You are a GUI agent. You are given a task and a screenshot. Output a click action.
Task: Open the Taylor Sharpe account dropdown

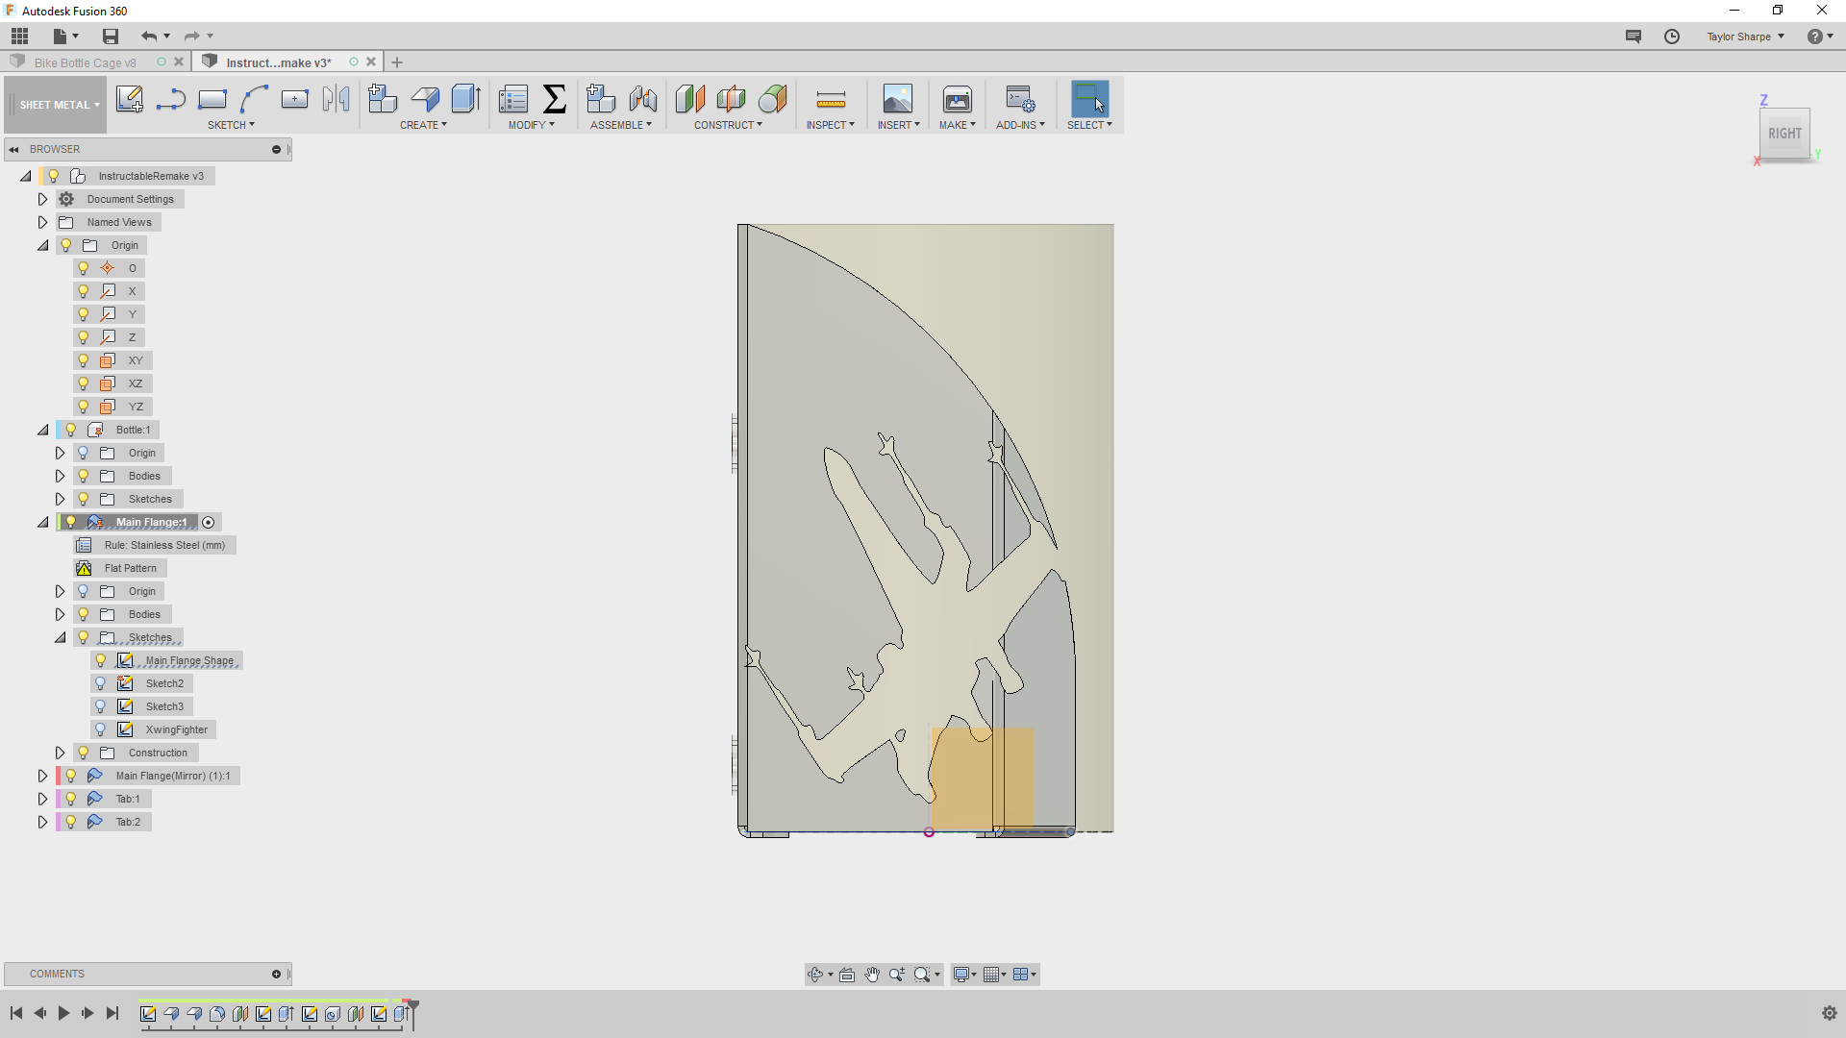pos(1745,37)
